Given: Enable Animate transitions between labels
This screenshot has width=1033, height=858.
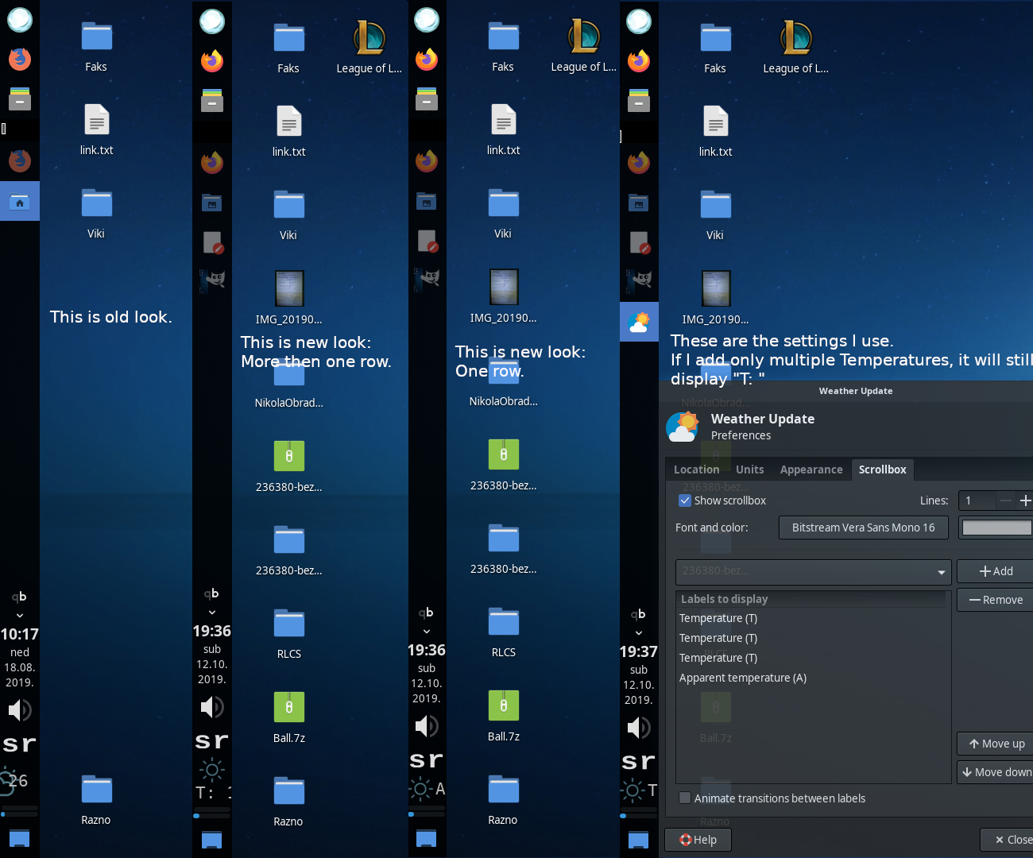Looking at the screenshot, I should click(x=685, y=798).
